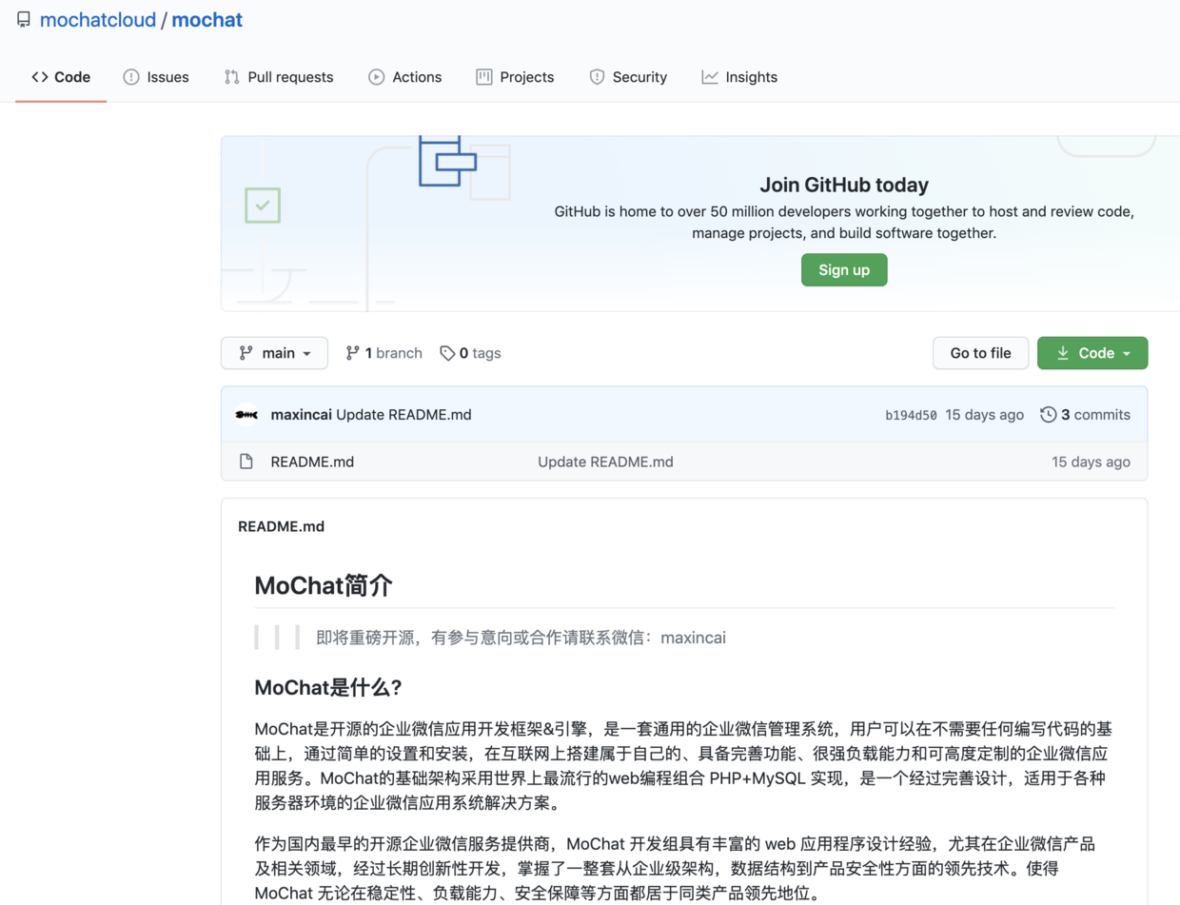The image size is (1180, 905).
Task: Switch to the Pull requests tab
Action: (x=279, y=77)
